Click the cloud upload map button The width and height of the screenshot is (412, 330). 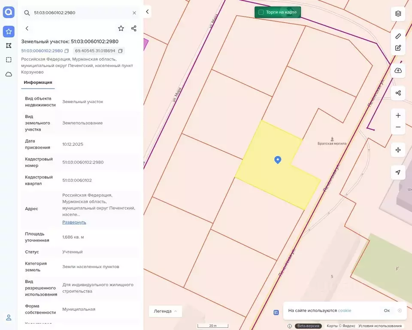pyautogui.click(x=398, y=70)
